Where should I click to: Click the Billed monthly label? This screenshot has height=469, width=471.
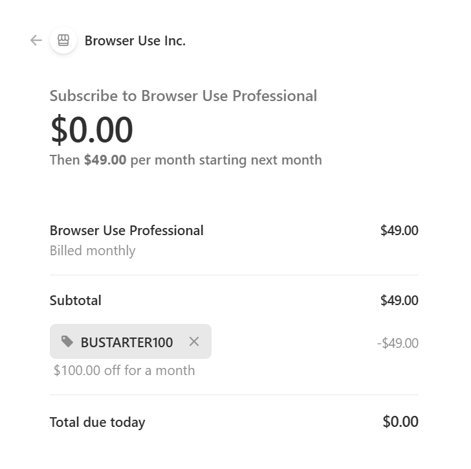93,251
